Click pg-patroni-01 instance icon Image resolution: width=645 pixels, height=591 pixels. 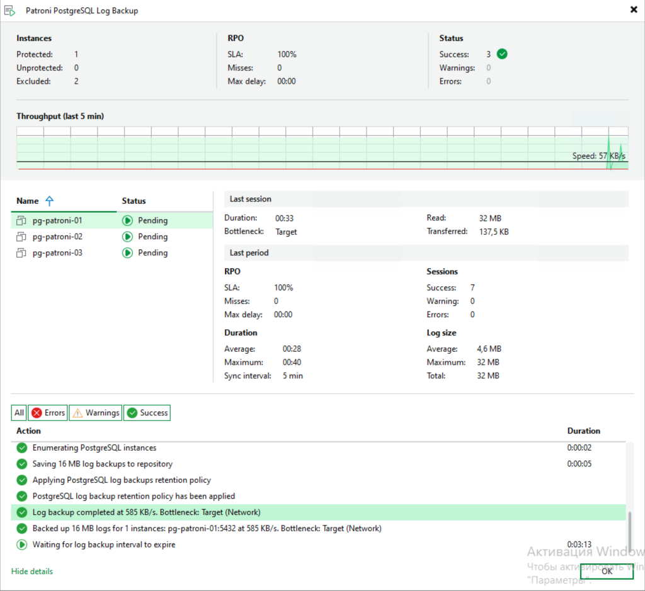(21, 221)
